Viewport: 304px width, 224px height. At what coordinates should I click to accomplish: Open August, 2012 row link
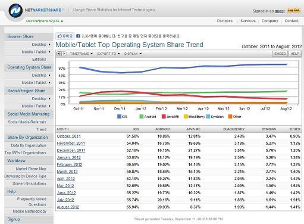click(x=68, y=207)
